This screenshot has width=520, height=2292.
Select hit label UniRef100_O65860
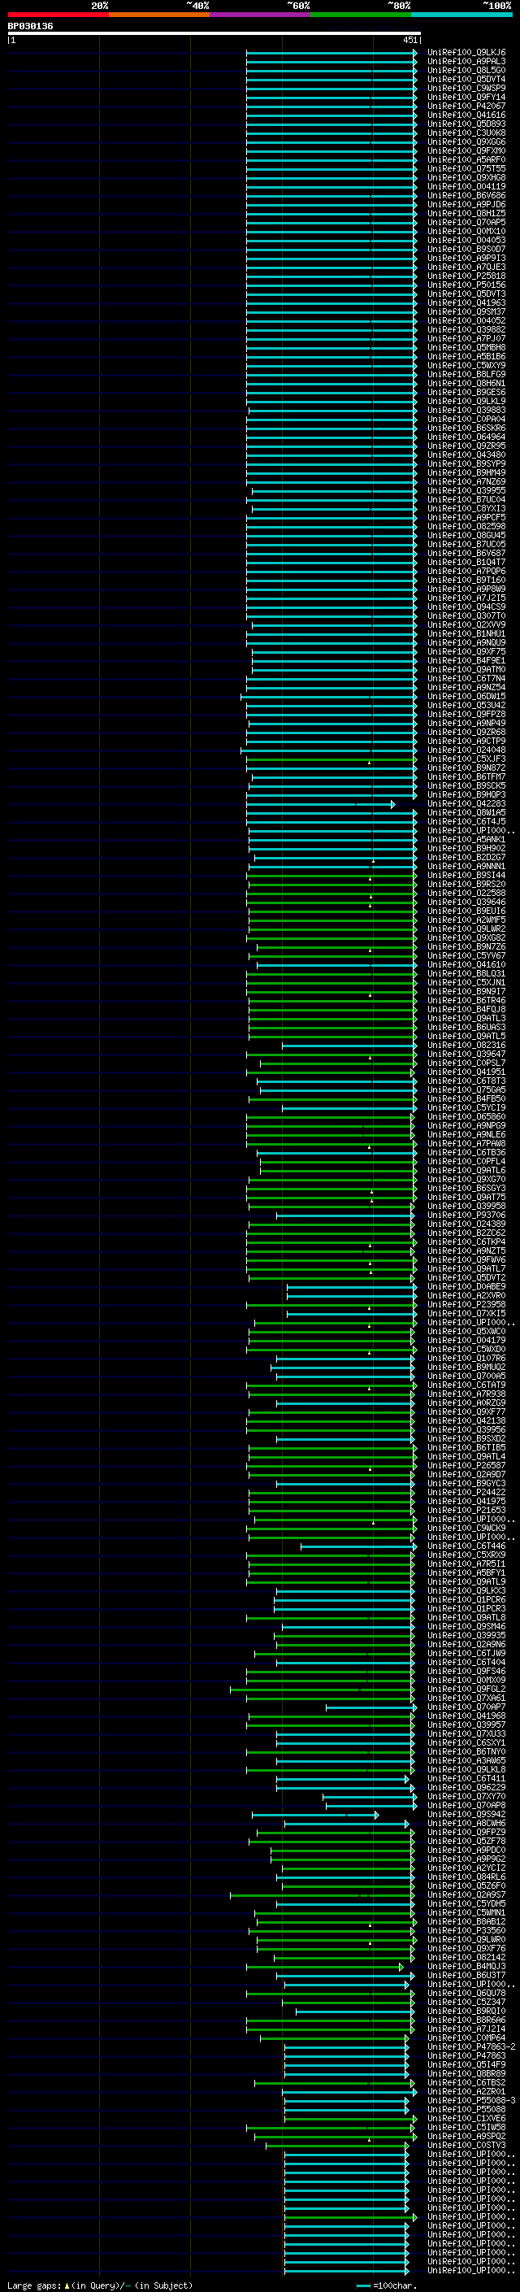466,1116
